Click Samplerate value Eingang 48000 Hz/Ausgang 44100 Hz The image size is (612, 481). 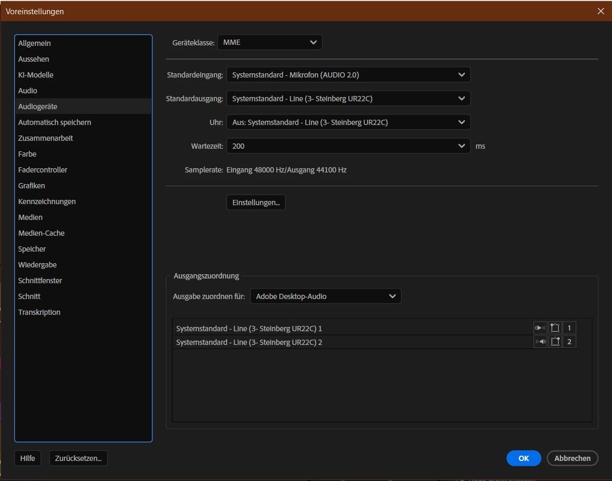pyautogui.click(x=286, y=170)
